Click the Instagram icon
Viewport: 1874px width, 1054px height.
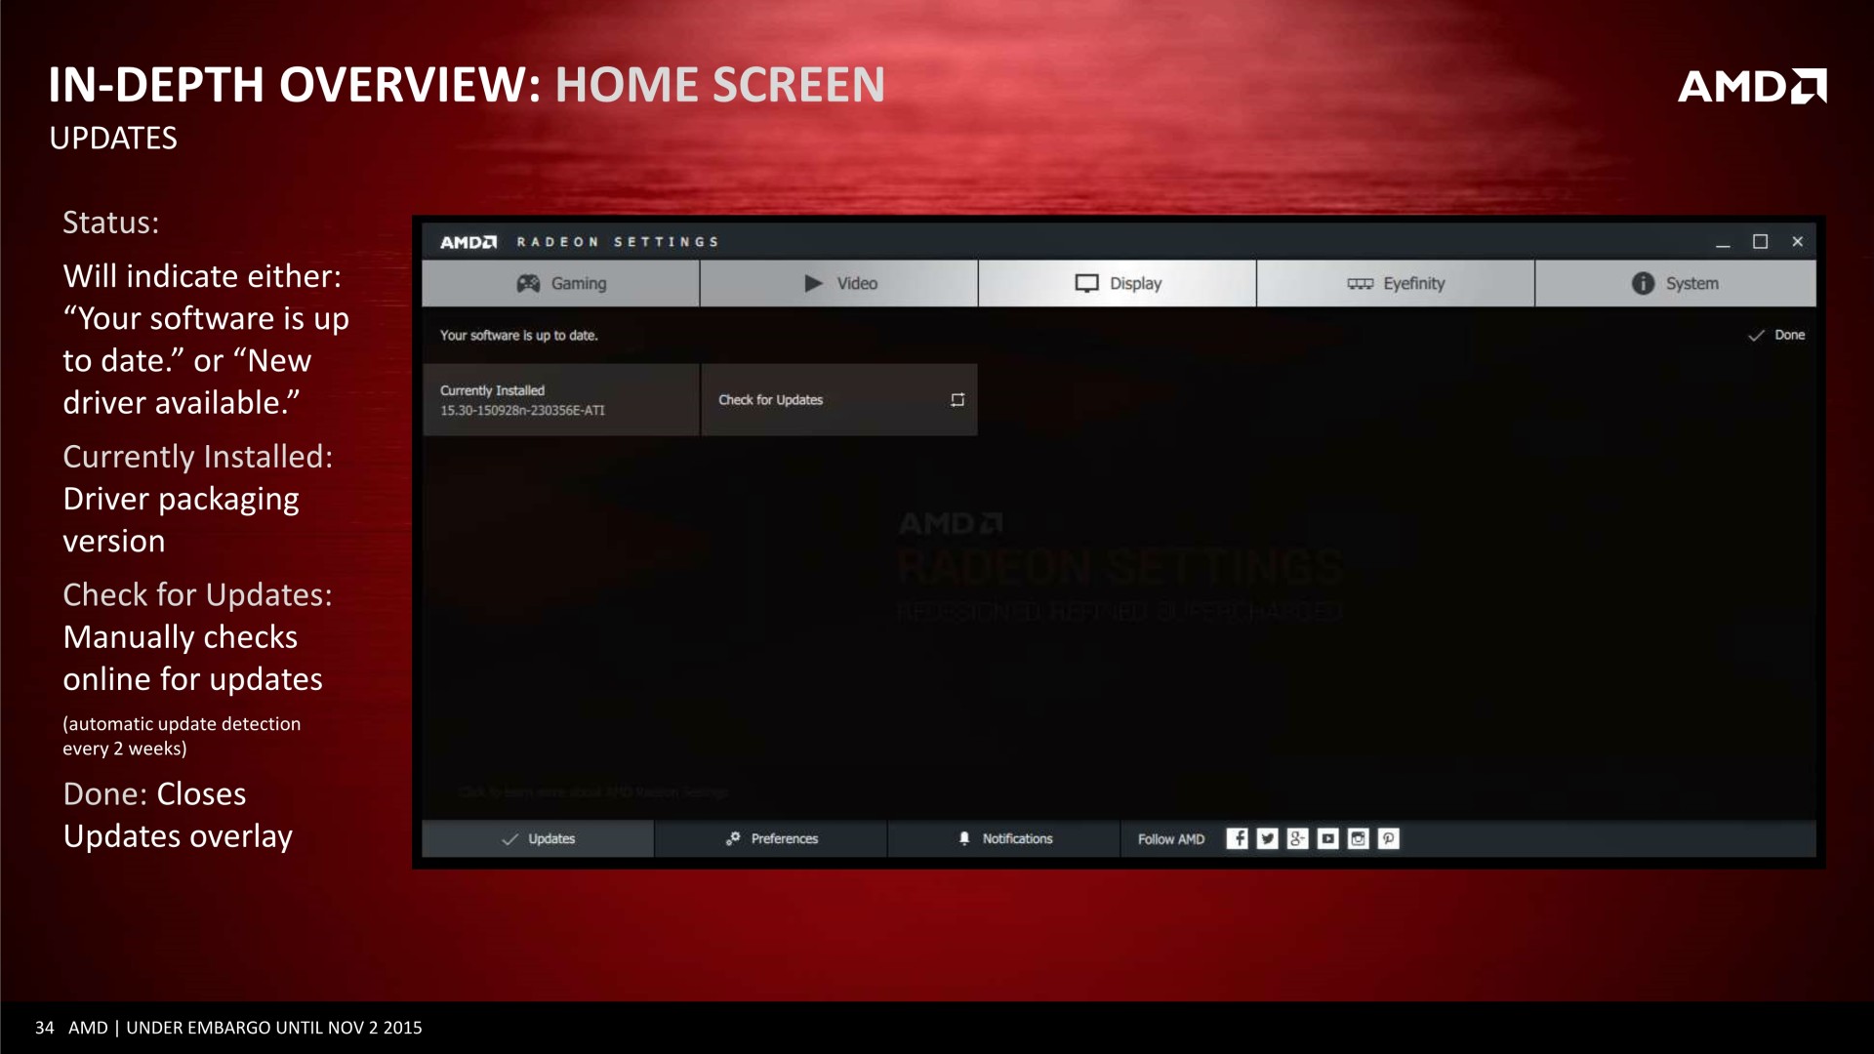(1358, 838)
